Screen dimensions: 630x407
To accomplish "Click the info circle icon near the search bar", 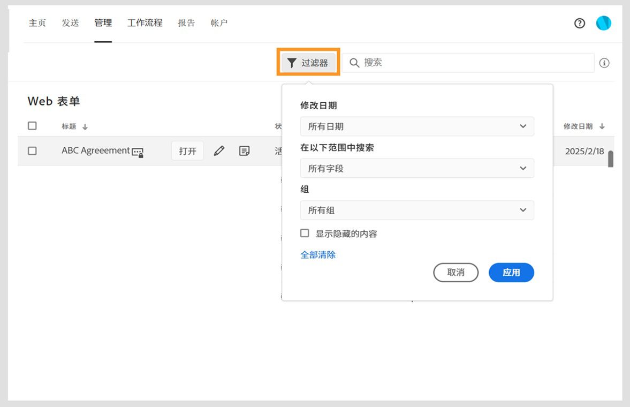I will pos(604,63).
